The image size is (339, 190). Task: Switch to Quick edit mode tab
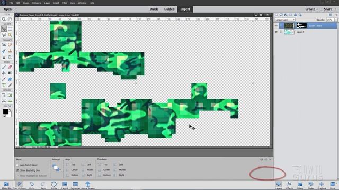pos(154,9)
